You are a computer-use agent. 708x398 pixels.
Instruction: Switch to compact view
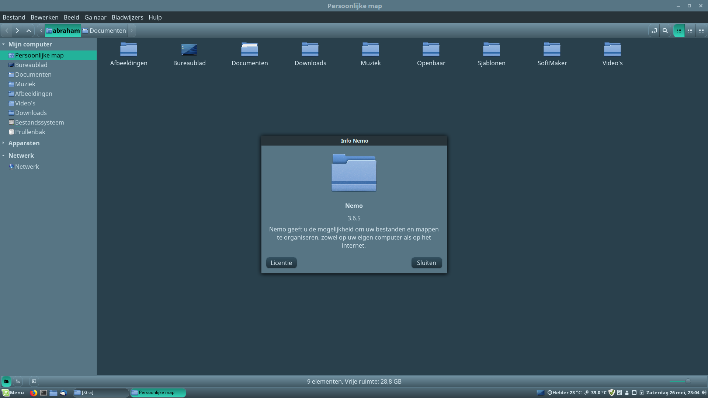point(701,31)
